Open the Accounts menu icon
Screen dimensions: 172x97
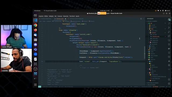[x=169, y=79]
